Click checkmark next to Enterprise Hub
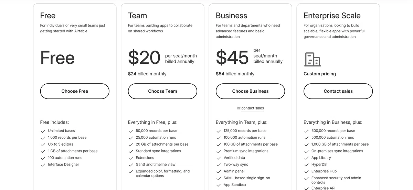The image size is (413, 190). (306, 171)
